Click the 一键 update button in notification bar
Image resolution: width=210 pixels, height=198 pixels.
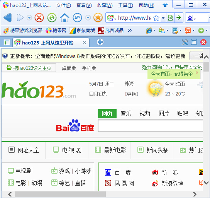[x=196, y=56]
